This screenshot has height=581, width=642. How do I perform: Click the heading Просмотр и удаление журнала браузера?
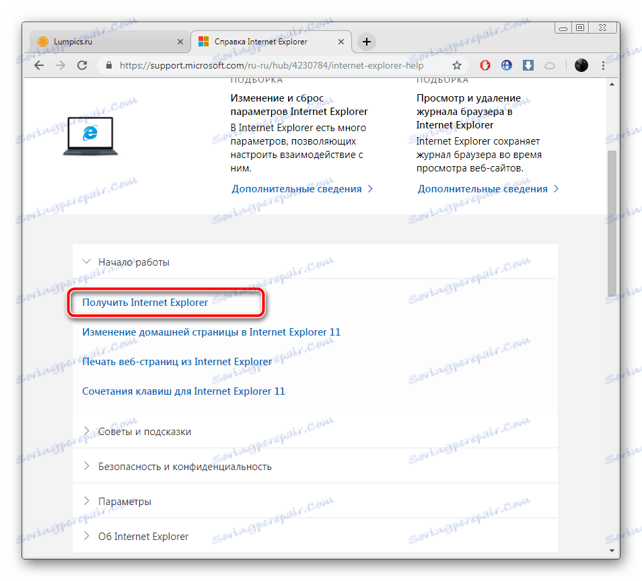pyautogui.click(x=468, y=111)
